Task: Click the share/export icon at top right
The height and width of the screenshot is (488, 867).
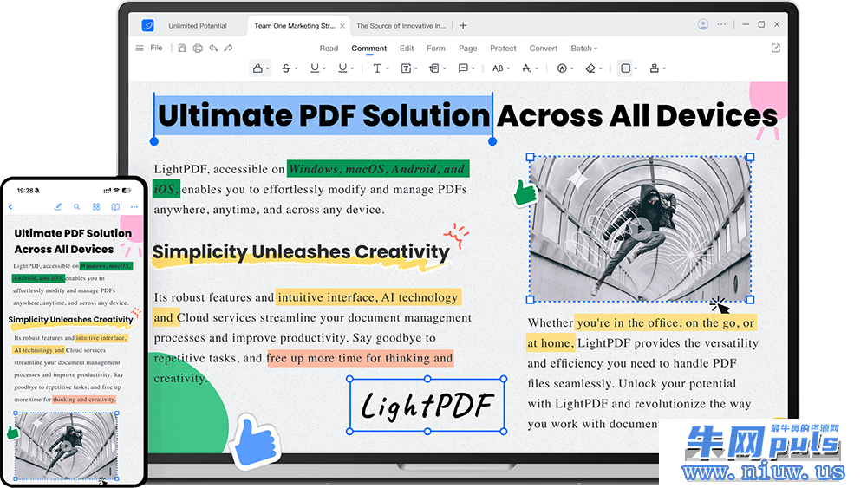Action: click(776, 48)
